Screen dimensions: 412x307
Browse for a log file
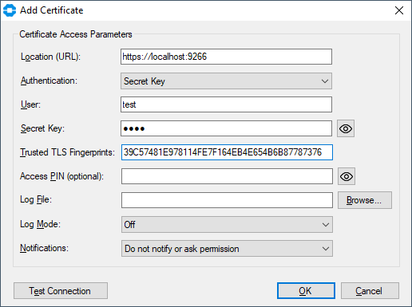coord(365,200)
